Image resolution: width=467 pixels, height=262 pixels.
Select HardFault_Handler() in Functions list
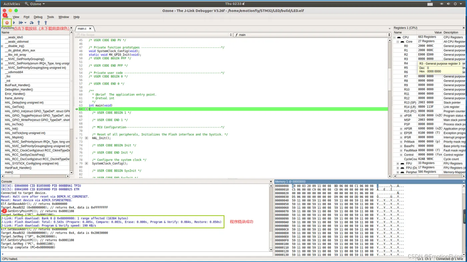click(35, 168)
